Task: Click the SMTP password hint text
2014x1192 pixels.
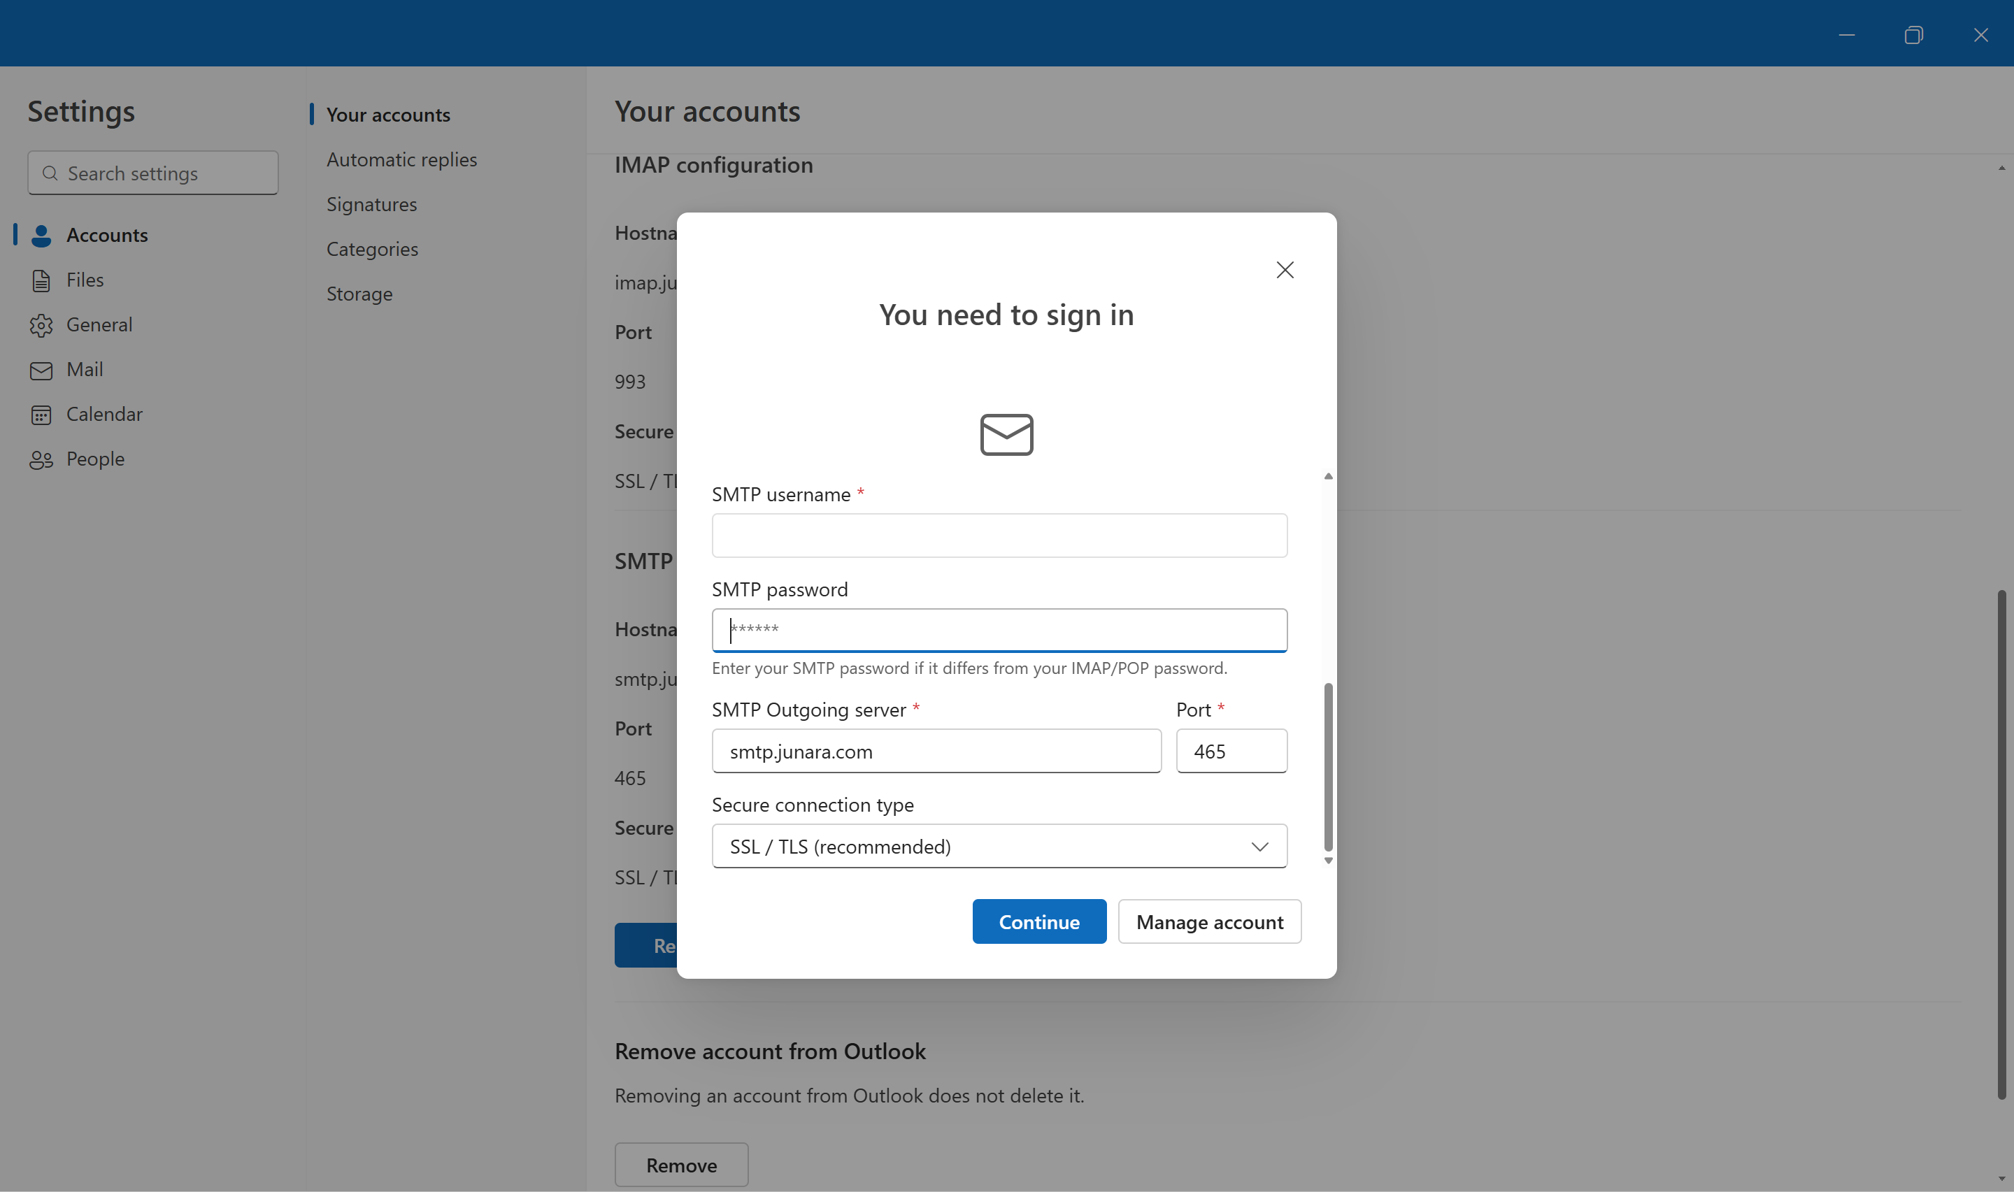Action: [x=969, y=668]
